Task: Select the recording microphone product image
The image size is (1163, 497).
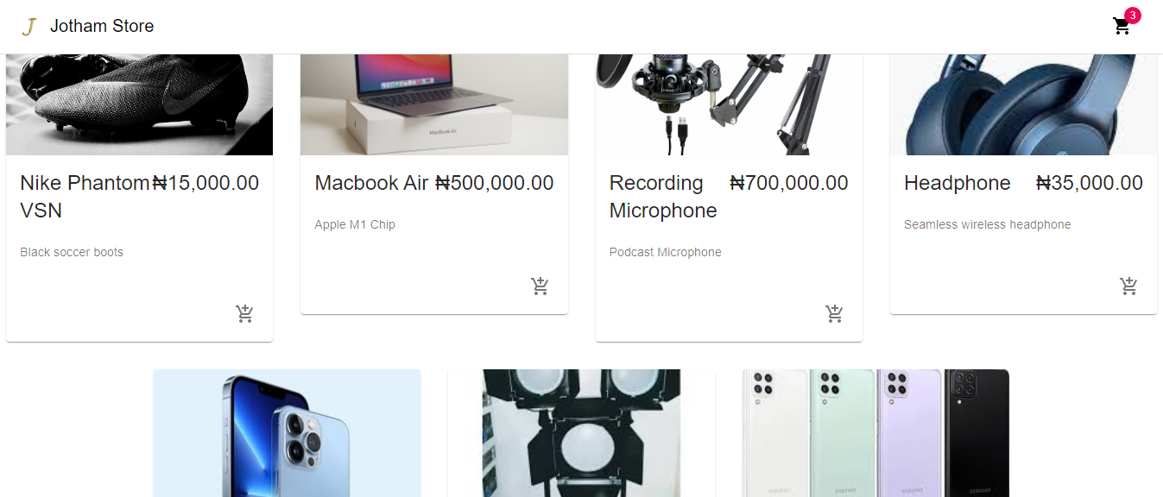Action: click(x=729, y=104)
